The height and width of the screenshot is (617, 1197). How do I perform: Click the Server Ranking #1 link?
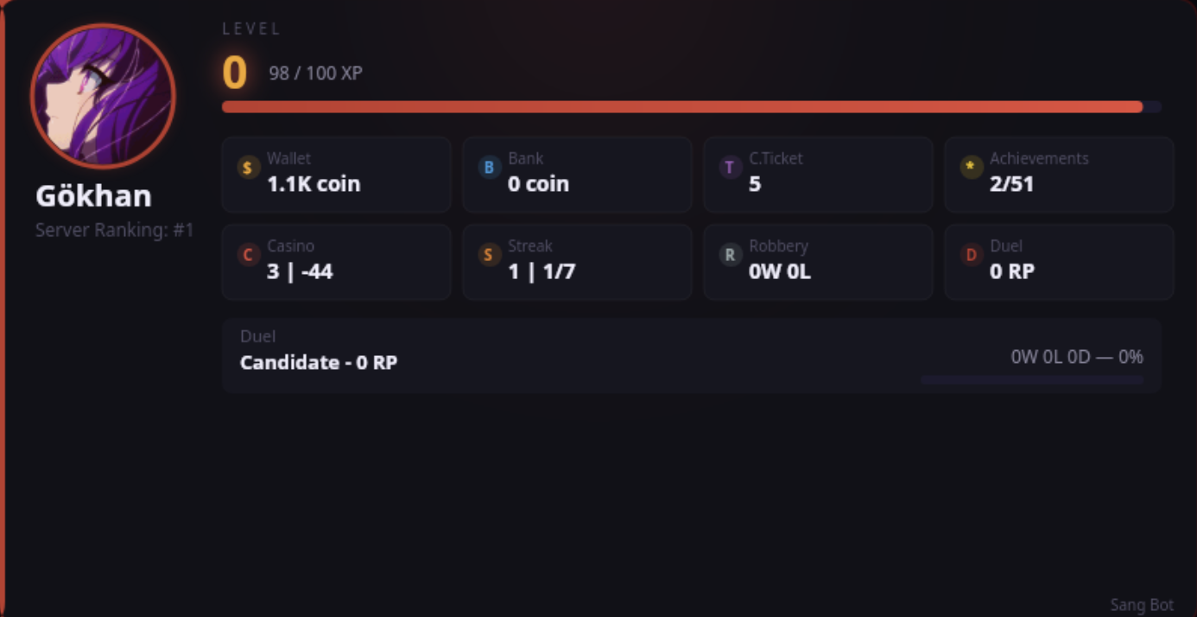pyautogui.click(x=114, y=230)
